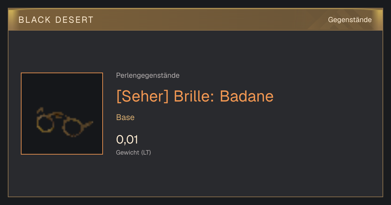
Task: Click the Gewicht (LT) caption
Action: [x=134, y=152]
